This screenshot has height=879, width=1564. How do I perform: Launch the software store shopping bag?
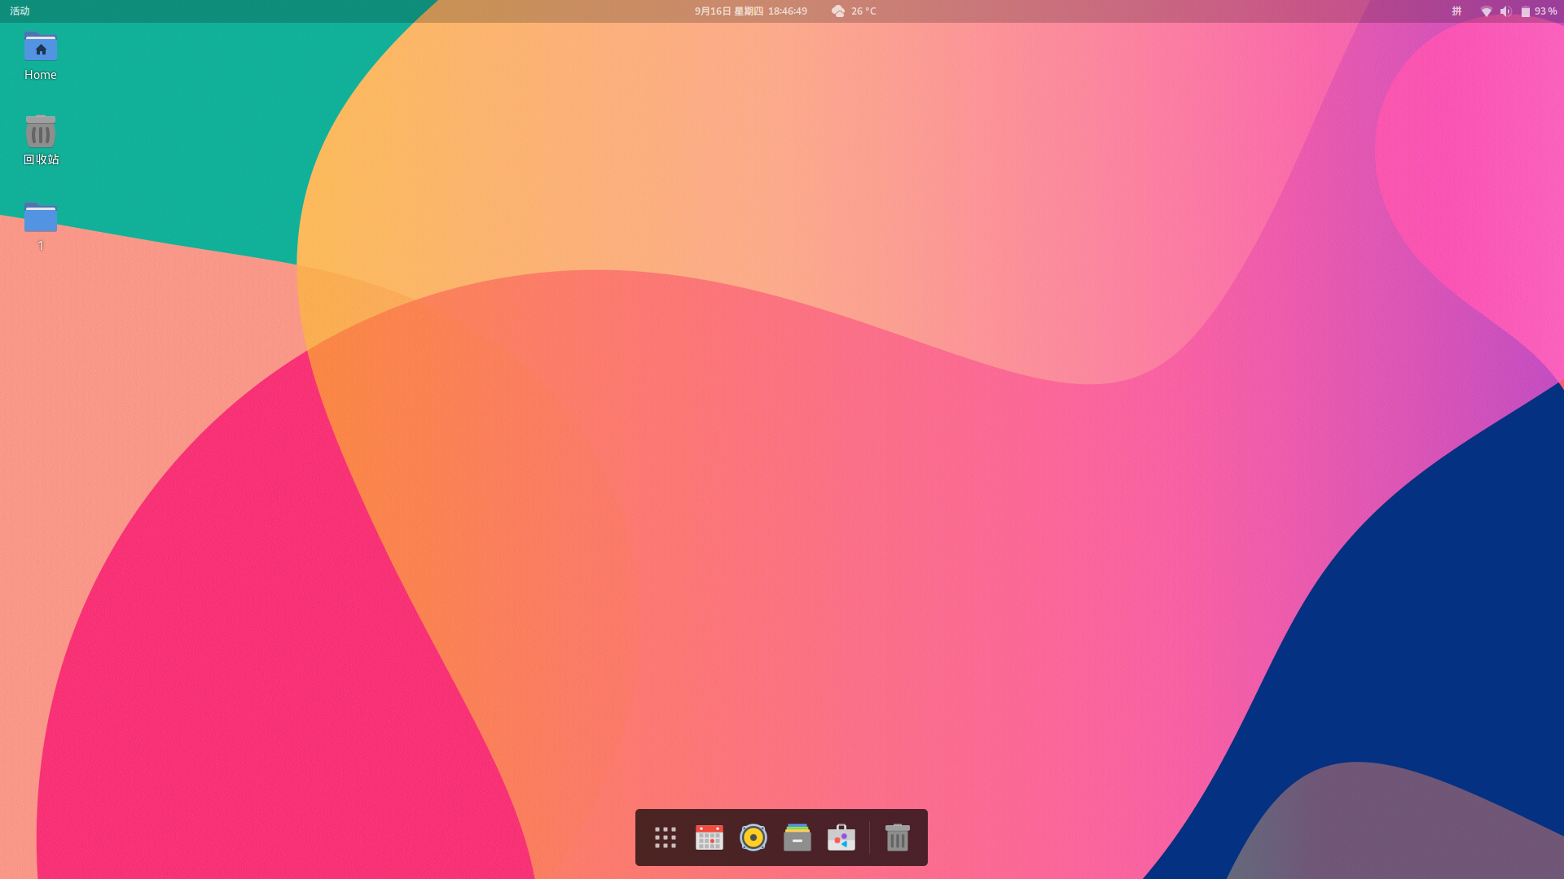point(841,837)
